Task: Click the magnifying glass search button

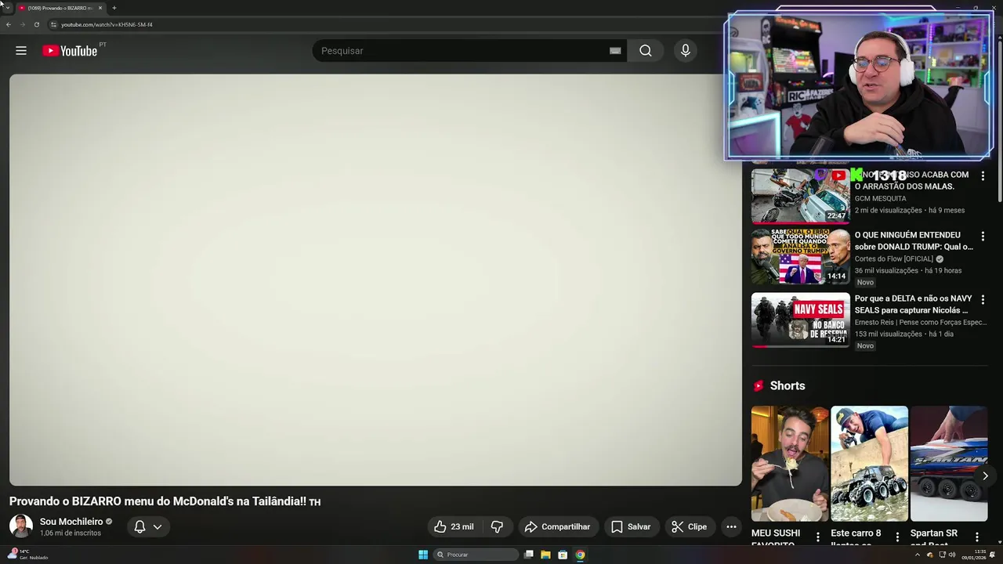Action: 645,51
